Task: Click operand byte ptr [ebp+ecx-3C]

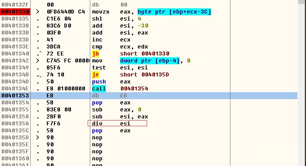Action: click(x=174, y=12)
